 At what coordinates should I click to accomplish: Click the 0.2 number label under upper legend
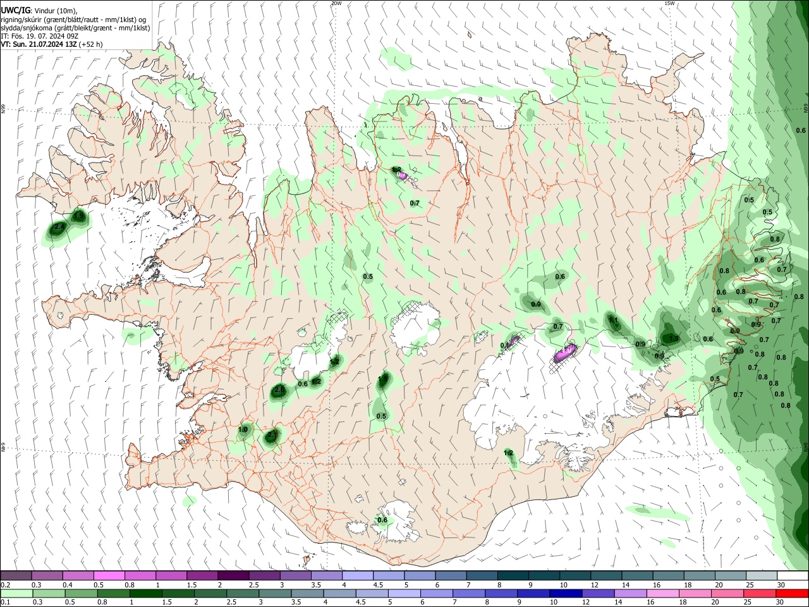click(x=5, y=585)
